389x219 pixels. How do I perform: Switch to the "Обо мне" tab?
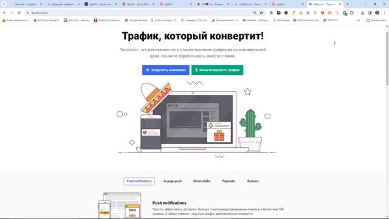26,4
